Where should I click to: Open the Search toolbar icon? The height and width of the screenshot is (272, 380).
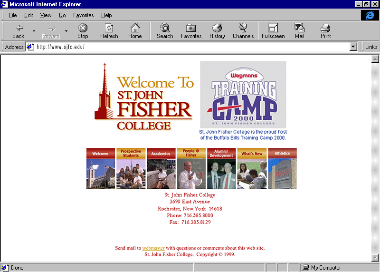point(165,28)
